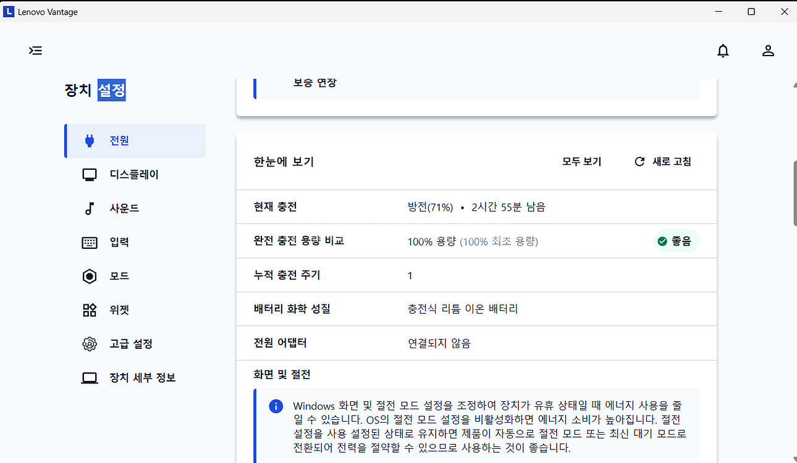The width and height of the screenshot is (797, 463).
Task: Select the 모드 (Mode) sidebar icon
Action: 90,276
